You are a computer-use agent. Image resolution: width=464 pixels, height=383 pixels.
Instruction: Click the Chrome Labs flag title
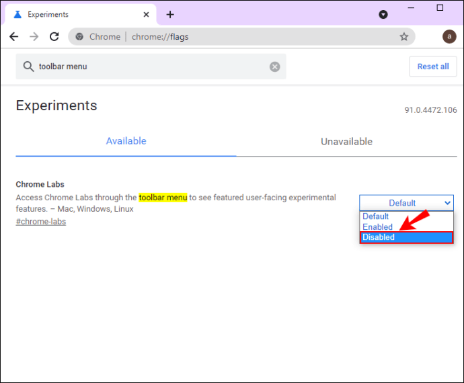pos(40,184)
